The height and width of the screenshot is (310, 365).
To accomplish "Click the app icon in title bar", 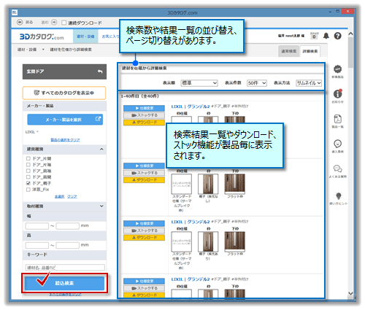I will click(x=15, y=12).
